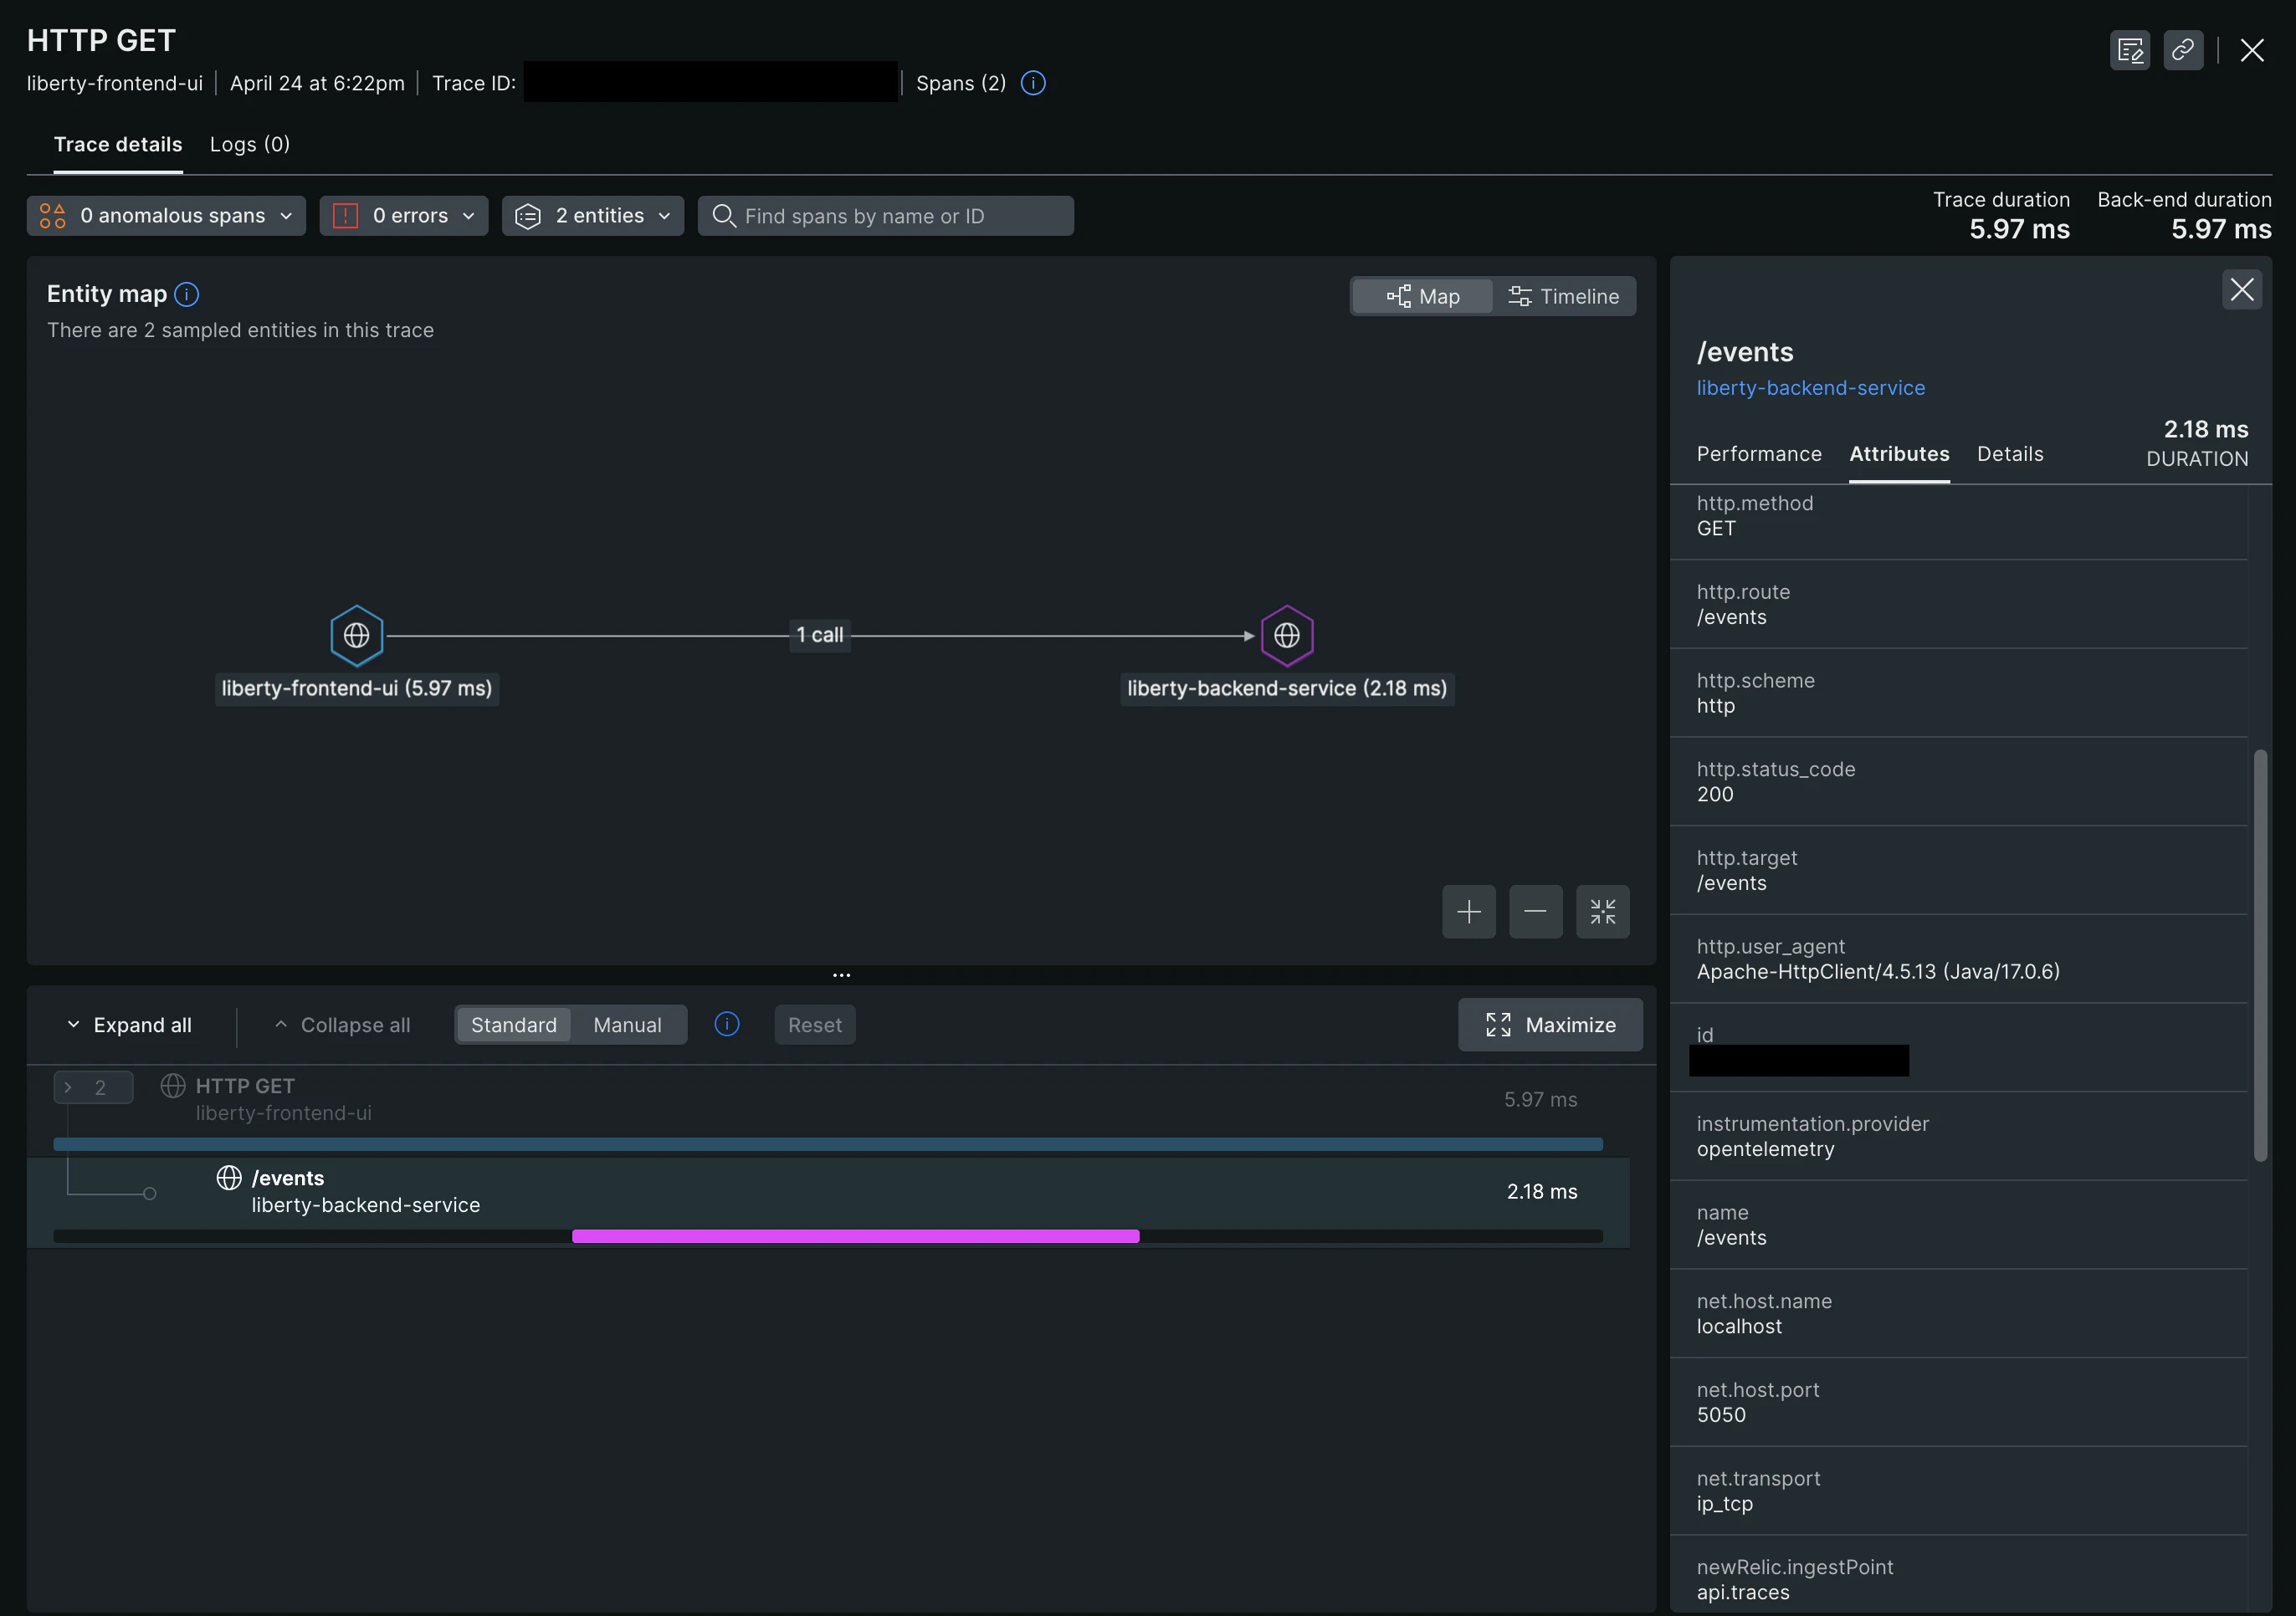Viewport: 2296px width, 1616px height.
Task: Open the 0 errors dropdown
Action: click(x=404, y=216)
